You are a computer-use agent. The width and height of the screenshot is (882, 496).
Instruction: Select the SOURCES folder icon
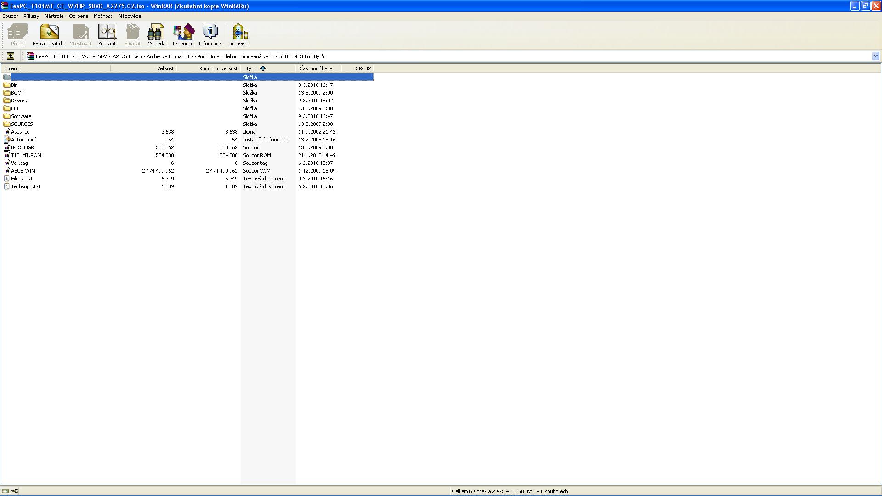point(7,124)
